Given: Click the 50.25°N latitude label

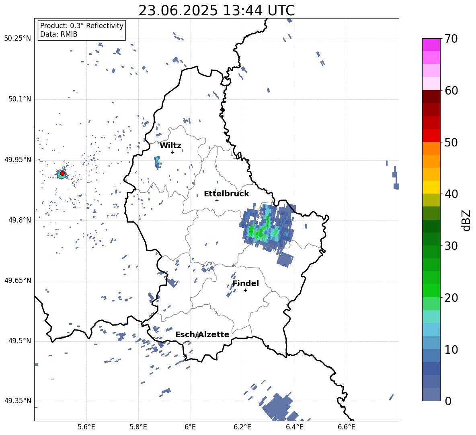Looking at the screenshot, I should [18, 39].
